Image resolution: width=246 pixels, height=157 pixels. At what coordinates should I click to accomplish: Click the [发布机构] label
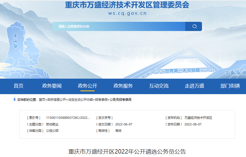point(174,118)
